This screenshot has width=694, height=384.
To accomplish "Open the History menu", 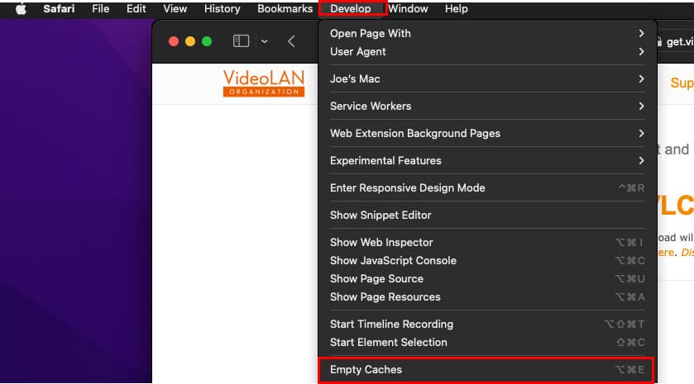I will pyautogui.click(x=222, y=9).
